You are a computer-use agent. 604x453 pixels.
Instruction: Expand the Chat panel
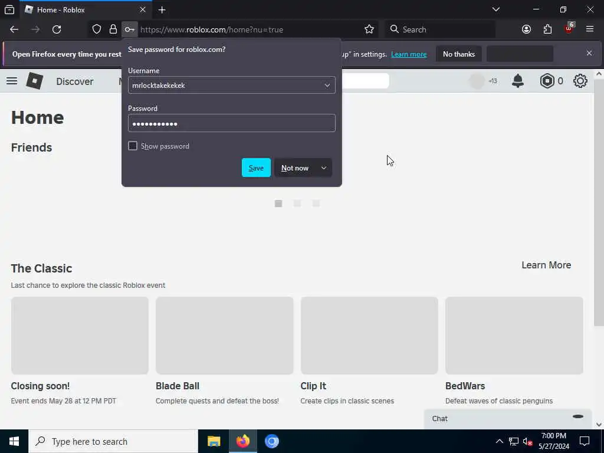coord(508,419)
